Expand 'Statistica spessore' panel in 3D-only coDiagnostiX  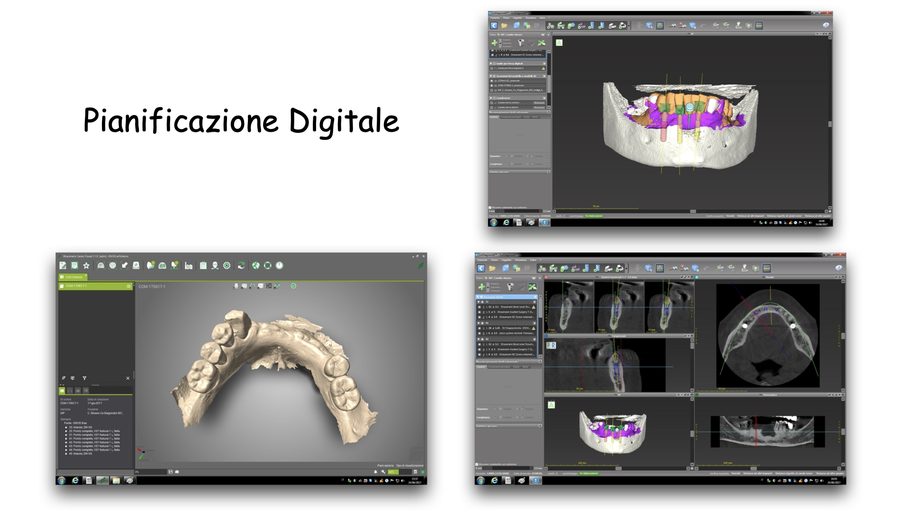(549, 172)
